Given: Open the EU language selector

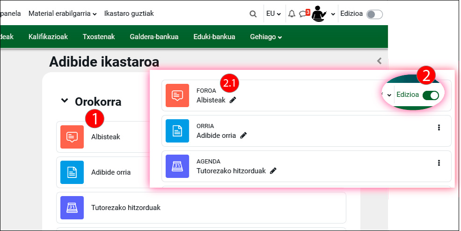Looking at the screenshot, I should tap(273, 14).
